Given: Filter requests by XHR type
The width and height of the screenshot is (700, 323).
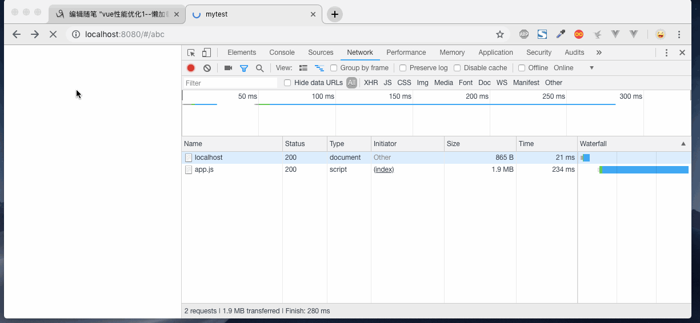Looking at the screenshot, I should pyautogui.click(x=371, y=83).
